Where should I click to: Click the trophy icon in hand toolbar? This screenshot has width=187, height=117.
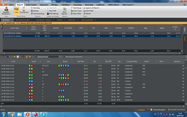(x=30, y=57)
